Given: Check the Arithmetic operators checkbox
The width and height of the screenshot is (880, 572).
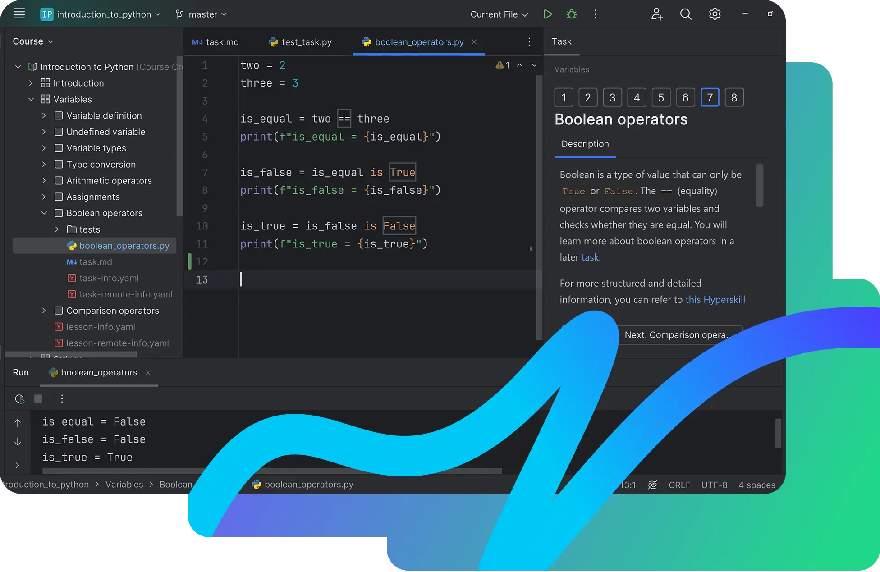Looking at the screenshot, I should pyautogui.click(x=59, y=180).
